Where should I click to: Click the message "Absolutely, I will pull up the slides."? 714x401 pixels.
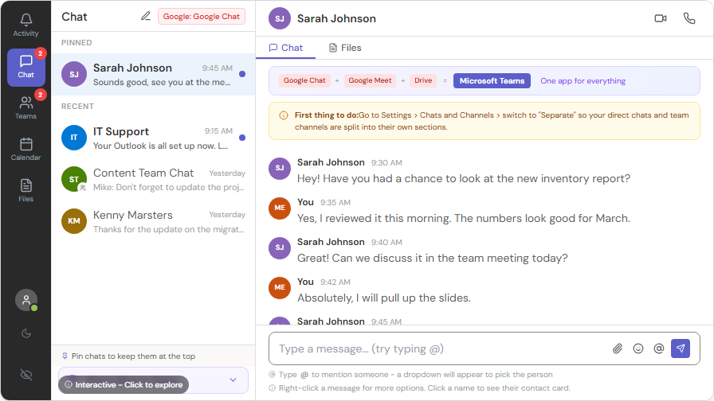pos(384,298)
